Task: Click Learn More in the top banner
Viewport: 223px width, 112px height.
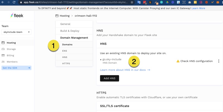Action: coord(198,8)
